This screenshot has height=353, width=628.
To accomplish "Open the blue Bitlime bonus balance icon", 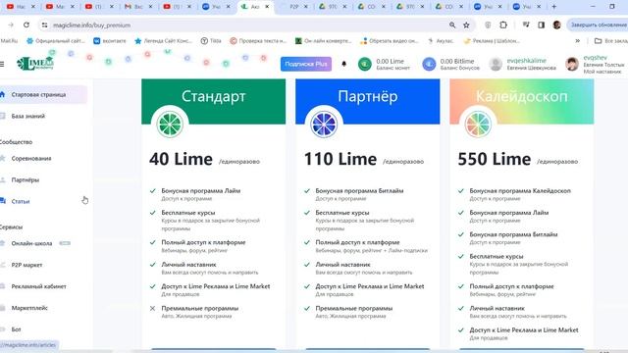I will [x=429, y=64].
